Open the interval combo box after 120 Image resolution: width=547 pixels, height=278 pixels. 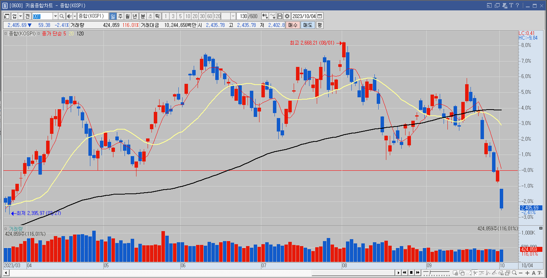(x=228, y=16)
